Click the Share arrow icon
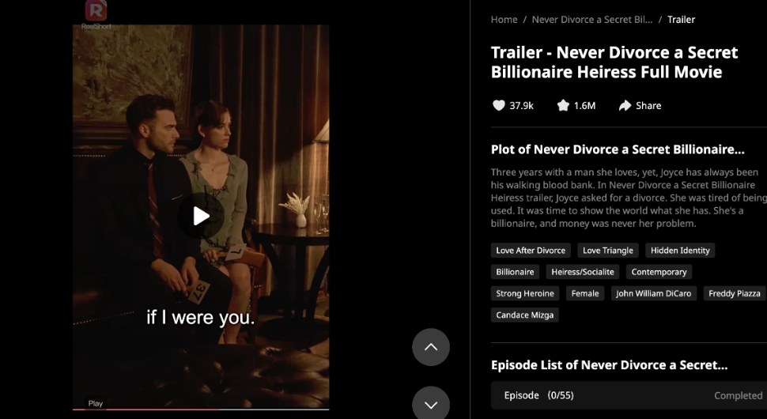 (x=625, y=106)
